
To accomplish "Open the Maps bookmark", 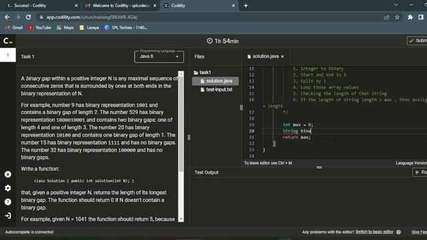I will tap(65, 27).
